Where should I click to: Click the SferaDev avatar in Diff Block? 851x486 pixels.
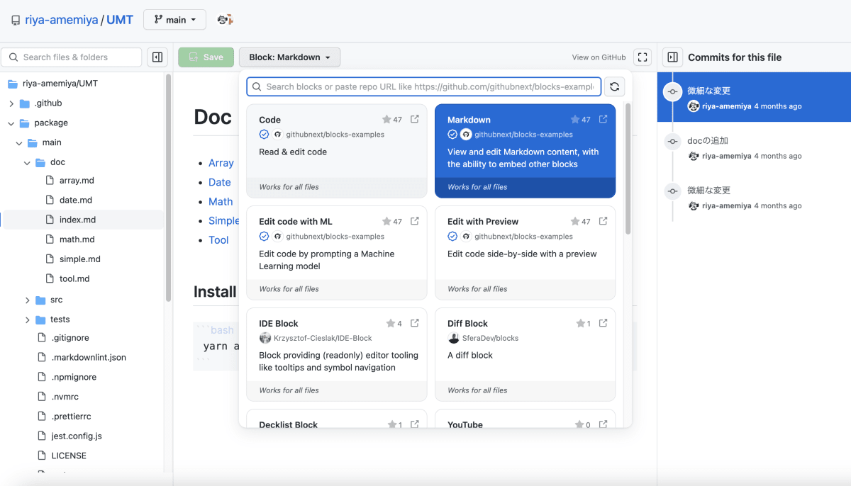453,338
